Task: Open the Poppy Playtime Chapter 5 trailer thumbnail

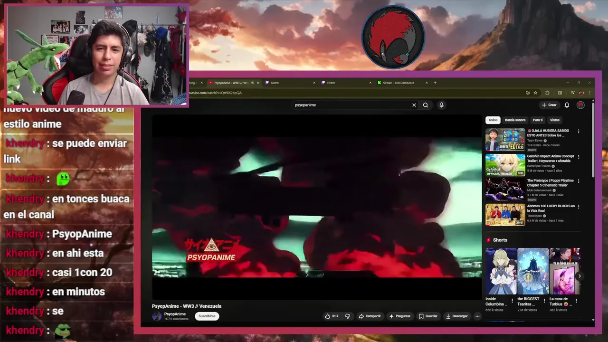Action: click(x=505, y=190)
